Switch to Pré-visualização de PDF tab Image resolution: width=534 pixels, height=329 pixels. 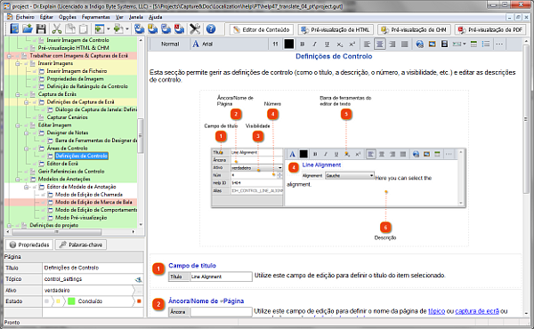pyautogui.click(x=490, y=30)
